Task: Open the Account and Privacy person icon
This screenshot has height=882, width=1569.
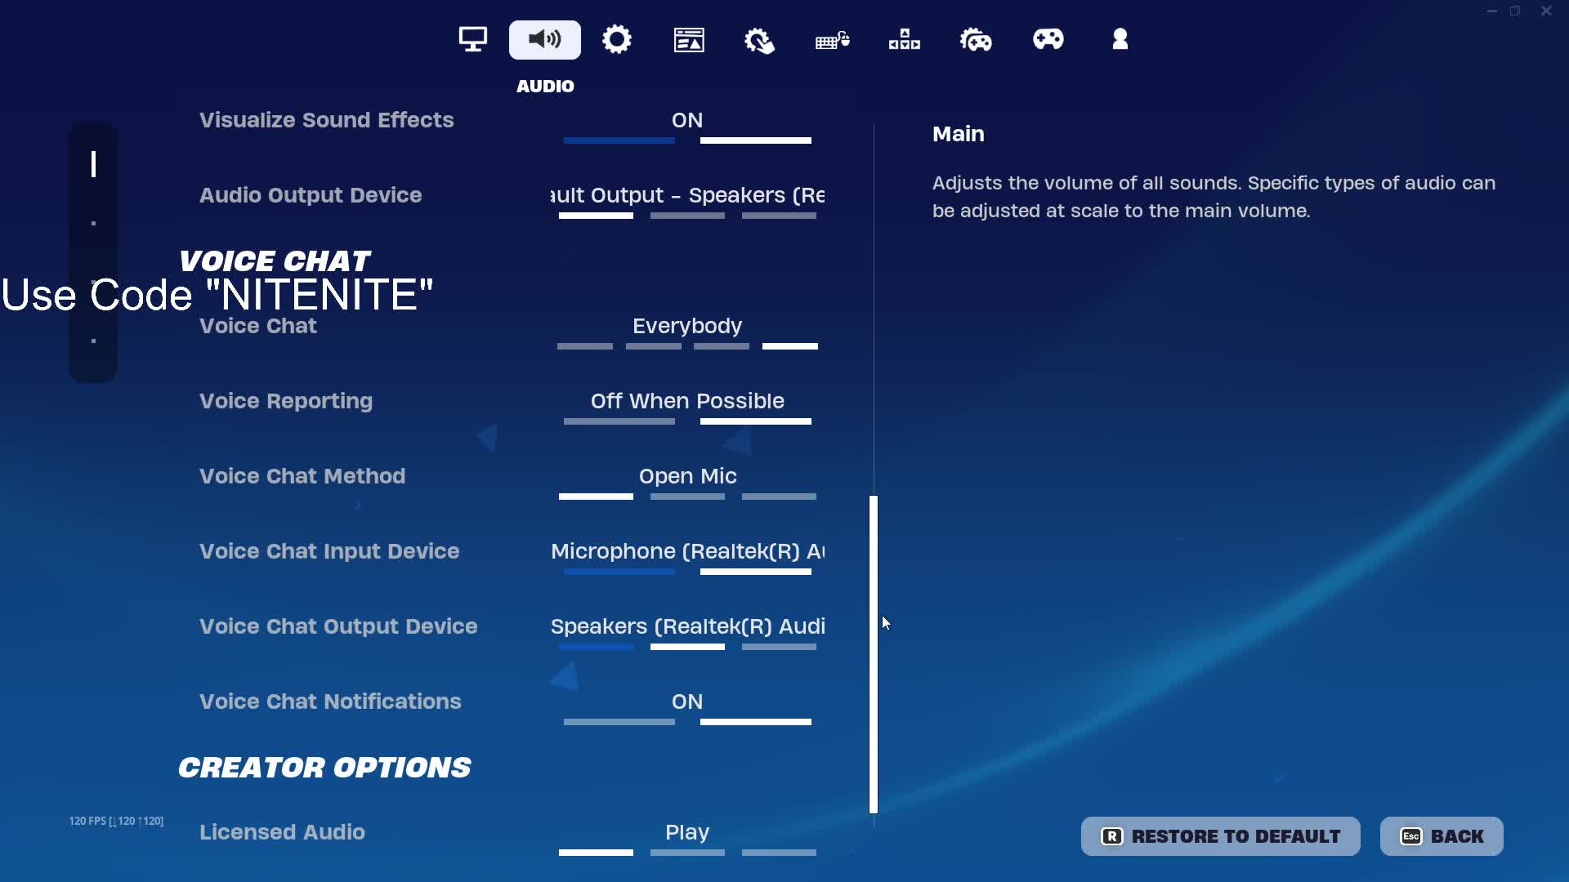Action: pos(1120,39)
